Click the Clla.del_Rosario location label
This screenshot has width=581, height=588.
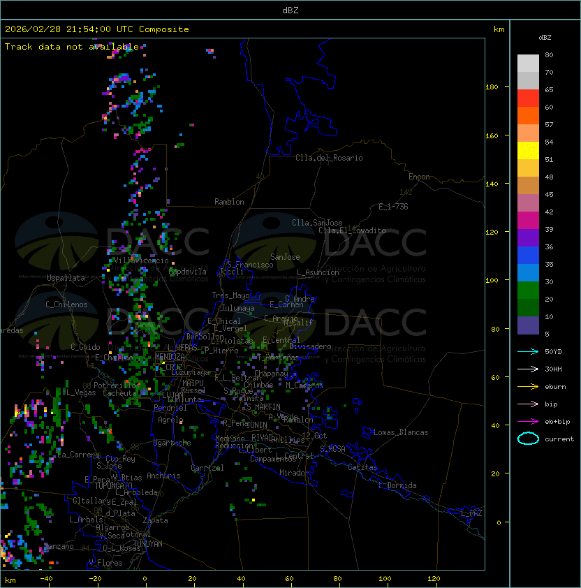pos(329,158)
